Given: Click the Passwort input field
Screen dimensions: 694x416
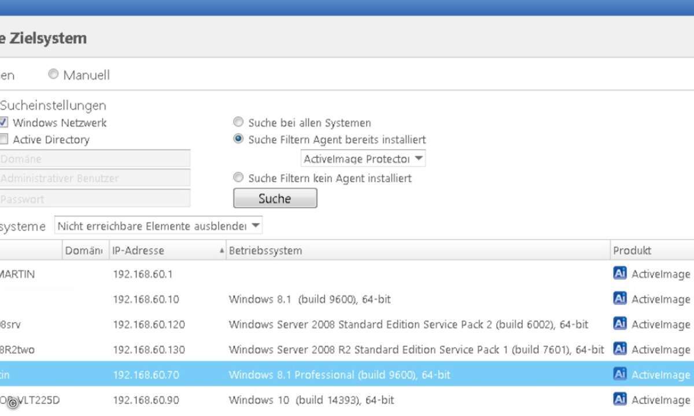Looking at the screenshot, I should pyautogui.click(x=95, y=198).
